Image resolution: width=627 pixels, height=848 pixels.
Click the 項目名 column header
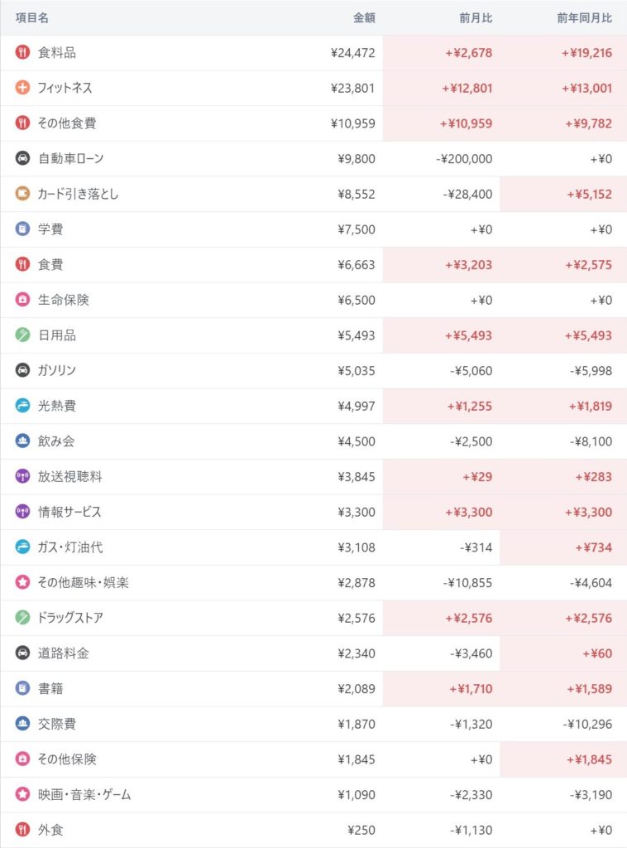coord(33,17)
